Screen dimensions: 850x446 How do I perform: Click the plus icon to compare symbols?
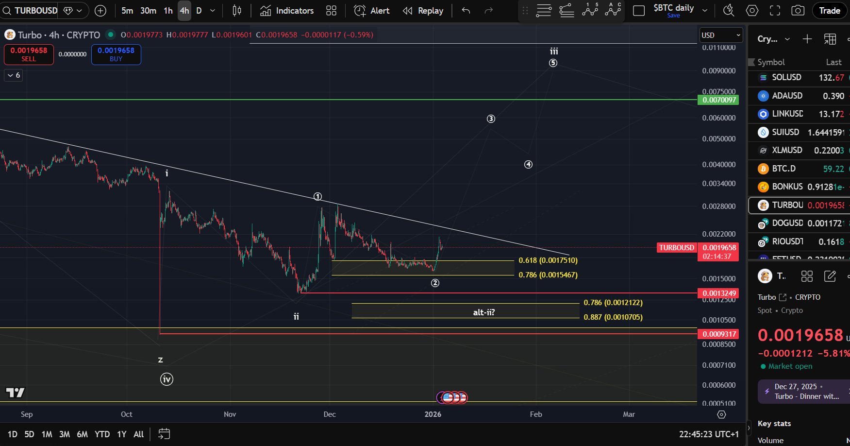100,11
